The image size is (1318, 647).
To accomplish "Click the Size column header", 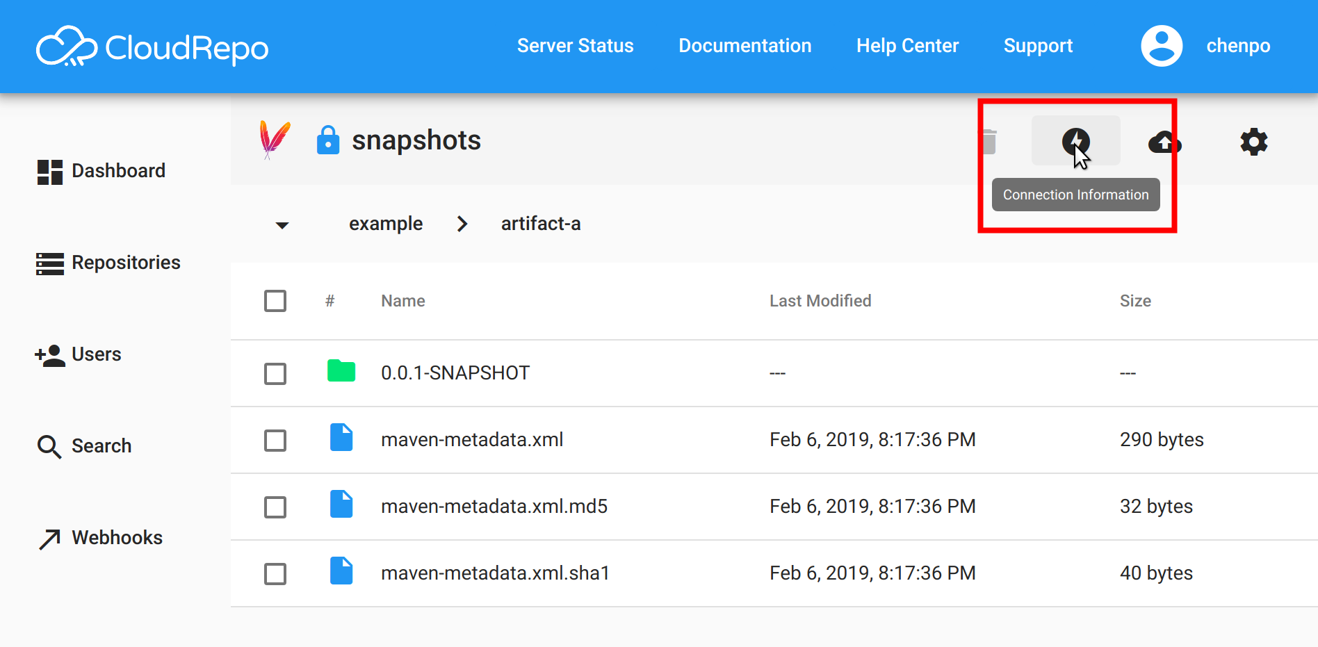I will (1135, 301).
